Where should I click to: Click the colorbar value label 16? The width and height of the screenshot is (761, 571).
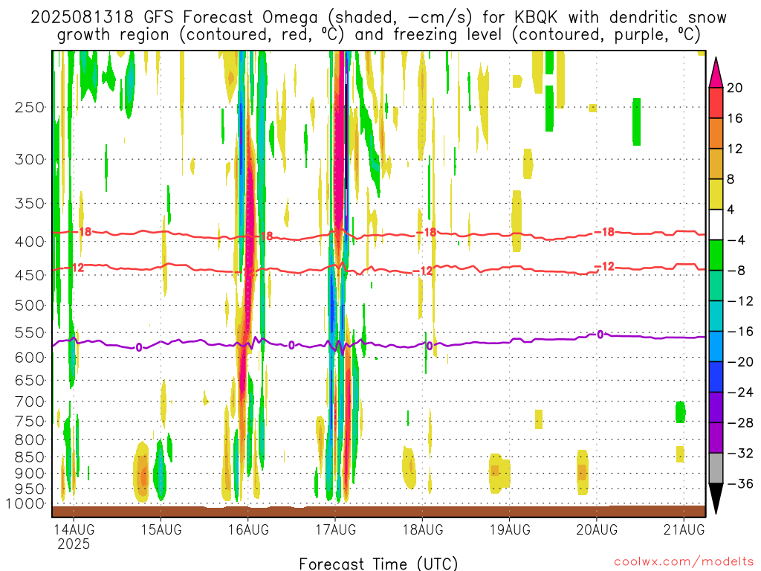735,118
